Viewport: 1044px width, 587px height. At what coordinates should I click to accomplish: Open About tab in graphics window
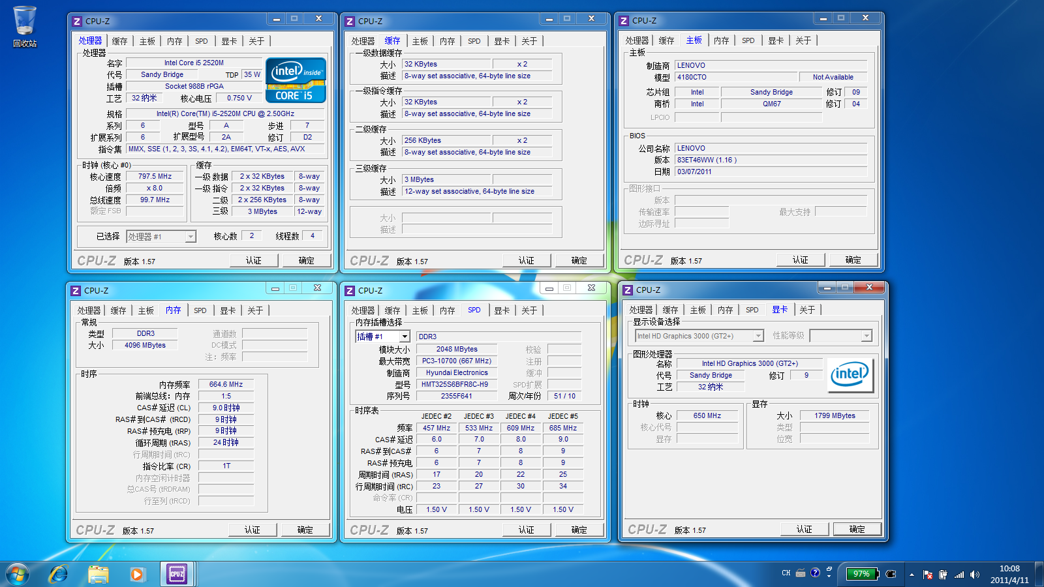click(807, 310)
